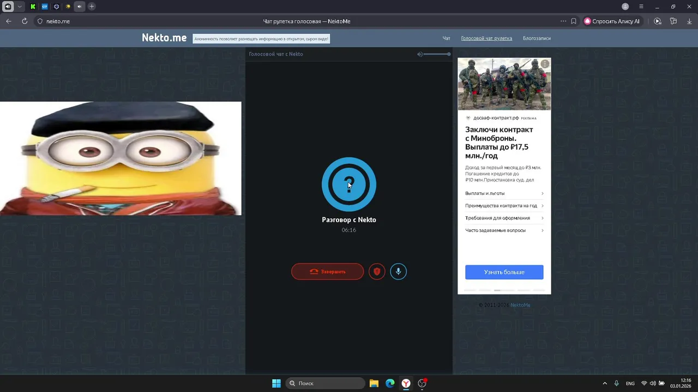Open the downloads arrow icon
Image resolution: width=698 pixels, height=392 pixels.
click(689, 21)
